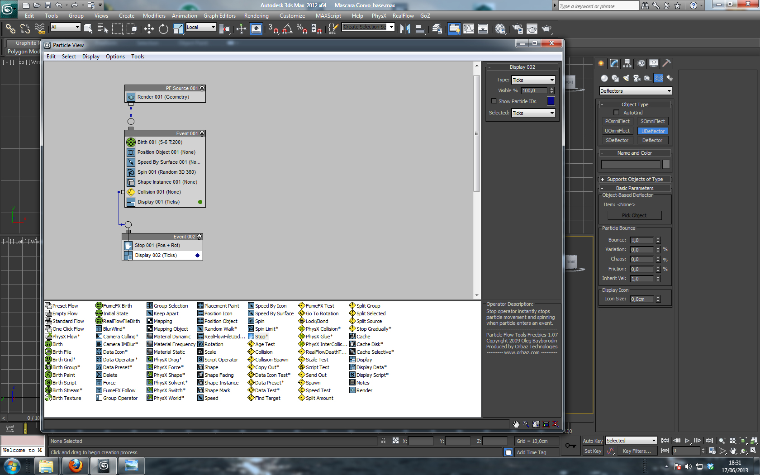This screenshot has width=760, height=475.
Task: Open the Display Type dropdown
Action: [533, 80]
